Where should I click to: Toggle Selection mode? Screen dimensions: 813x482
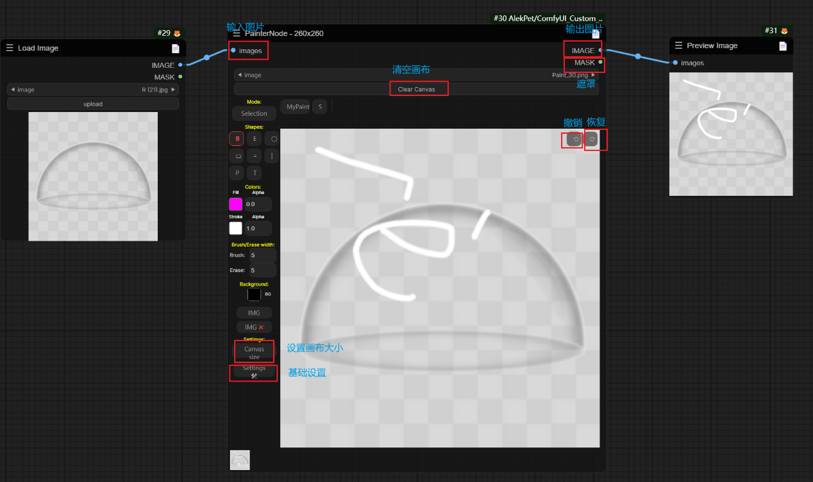click(x=254, y=113)
